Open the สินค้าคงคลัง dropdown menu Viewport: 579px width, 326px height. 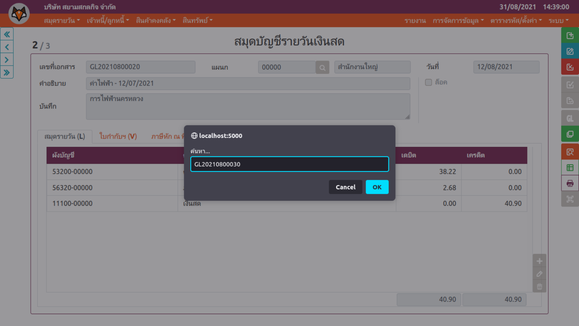tap(156, 20)
